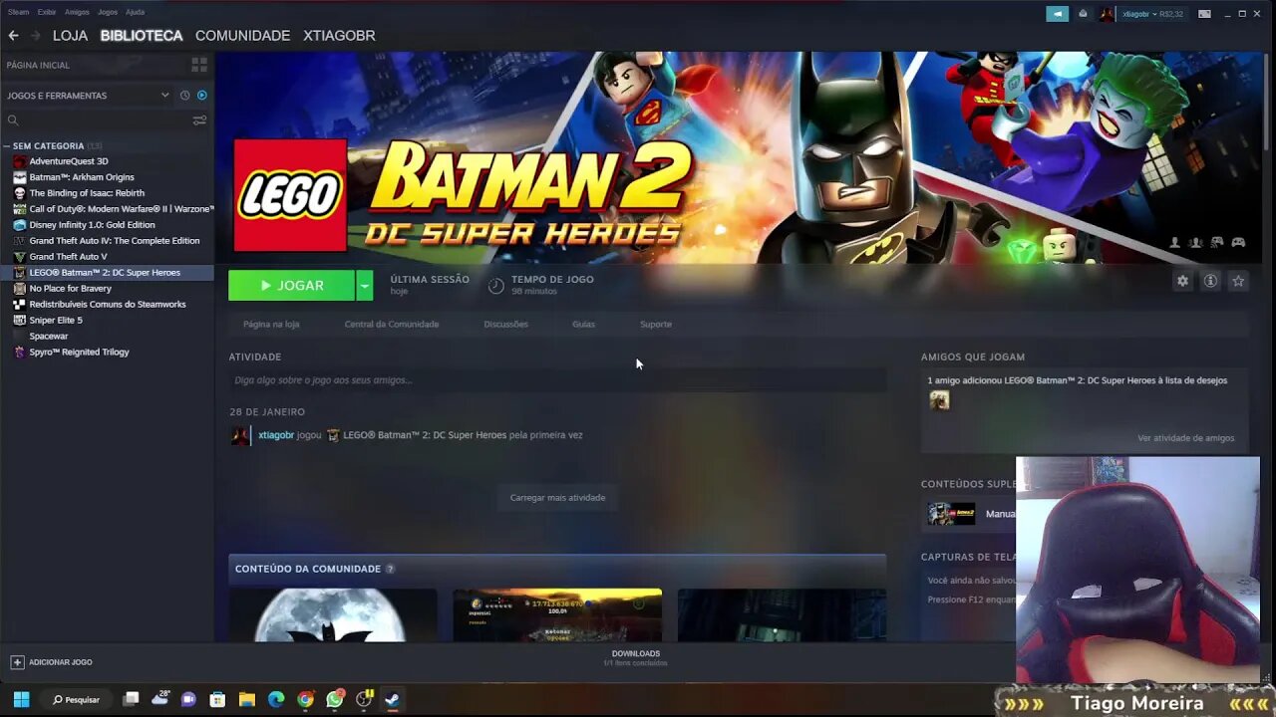Toggle ready-to-play games filter
The image size is (1276, 717).
pyautogui.click(x=201, y=96)
